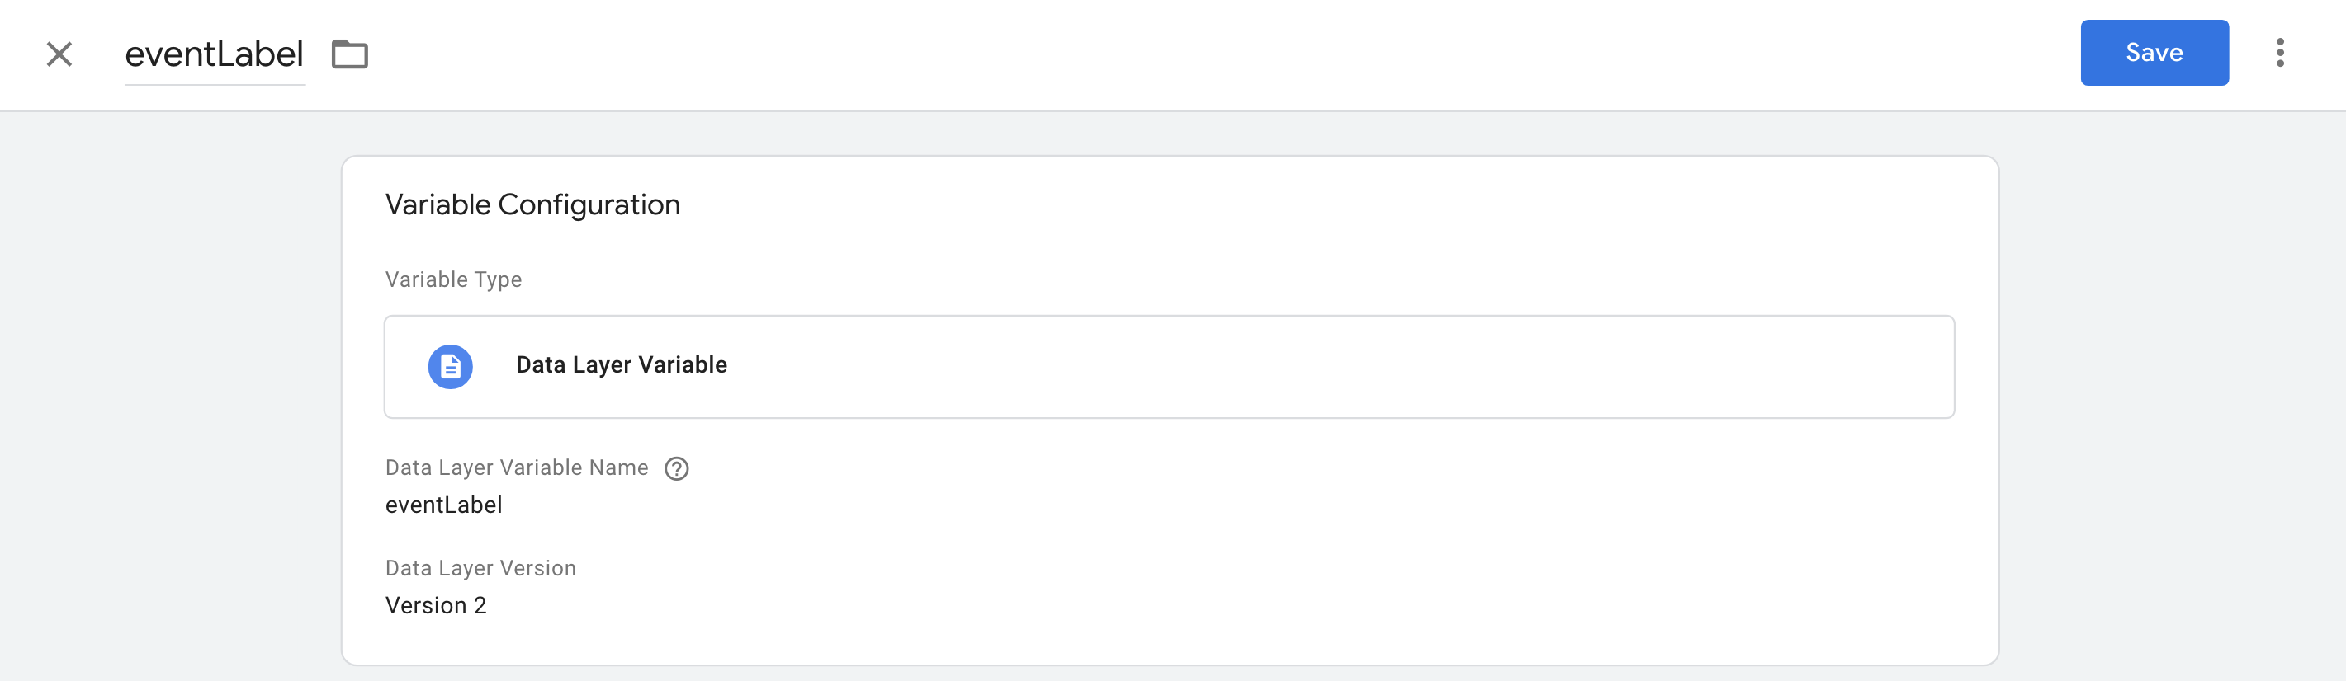Viewport: 2346px width, 681px height.
Task: Open the help tooltip for Data Layer Variable Name
Action: click(677, 468)
